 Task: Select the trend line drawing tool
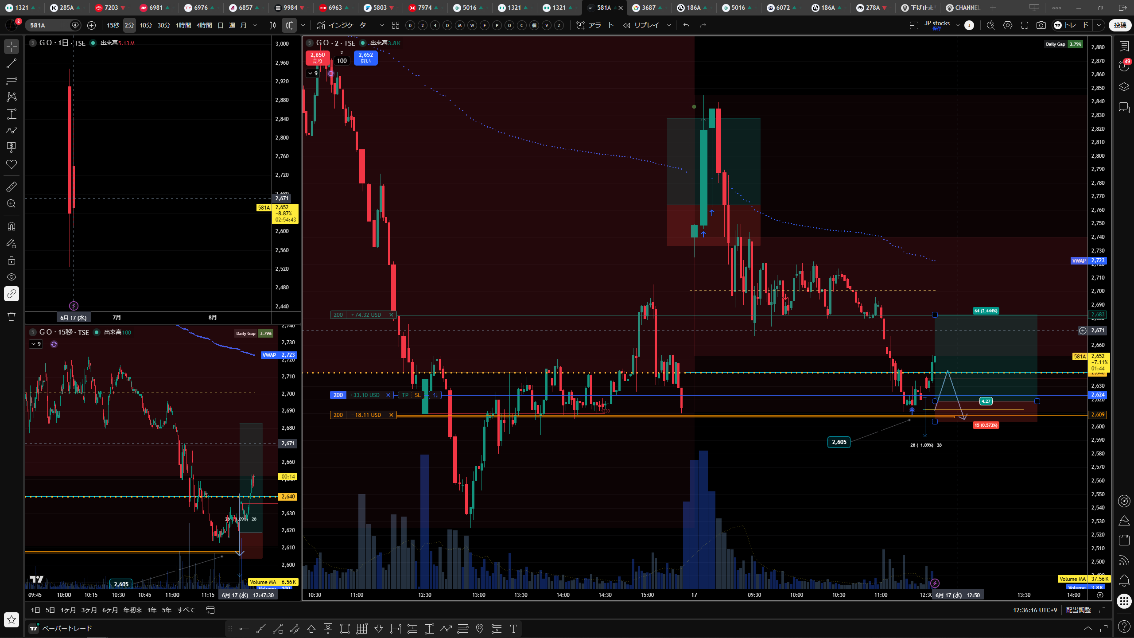pyautogui.click(x=12, y=63)
